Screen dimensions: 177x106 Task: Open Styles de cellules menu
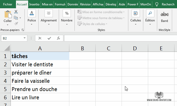92,24
